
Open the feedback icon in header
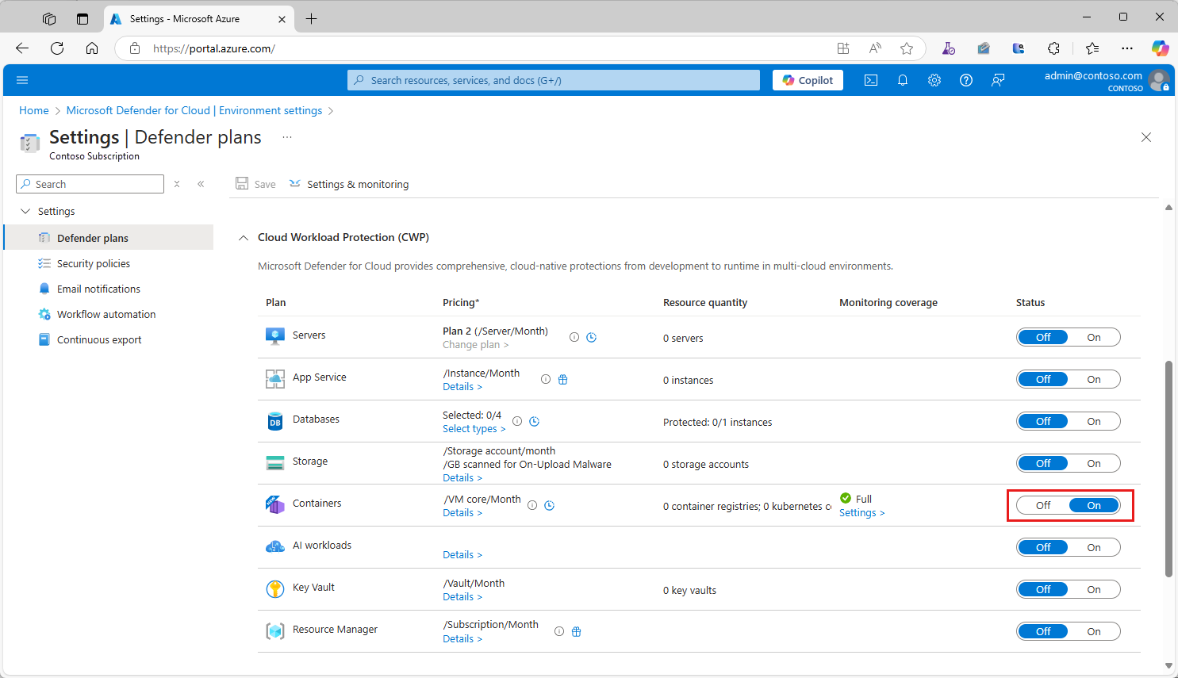pyautogui.click(x=998, y=80)
